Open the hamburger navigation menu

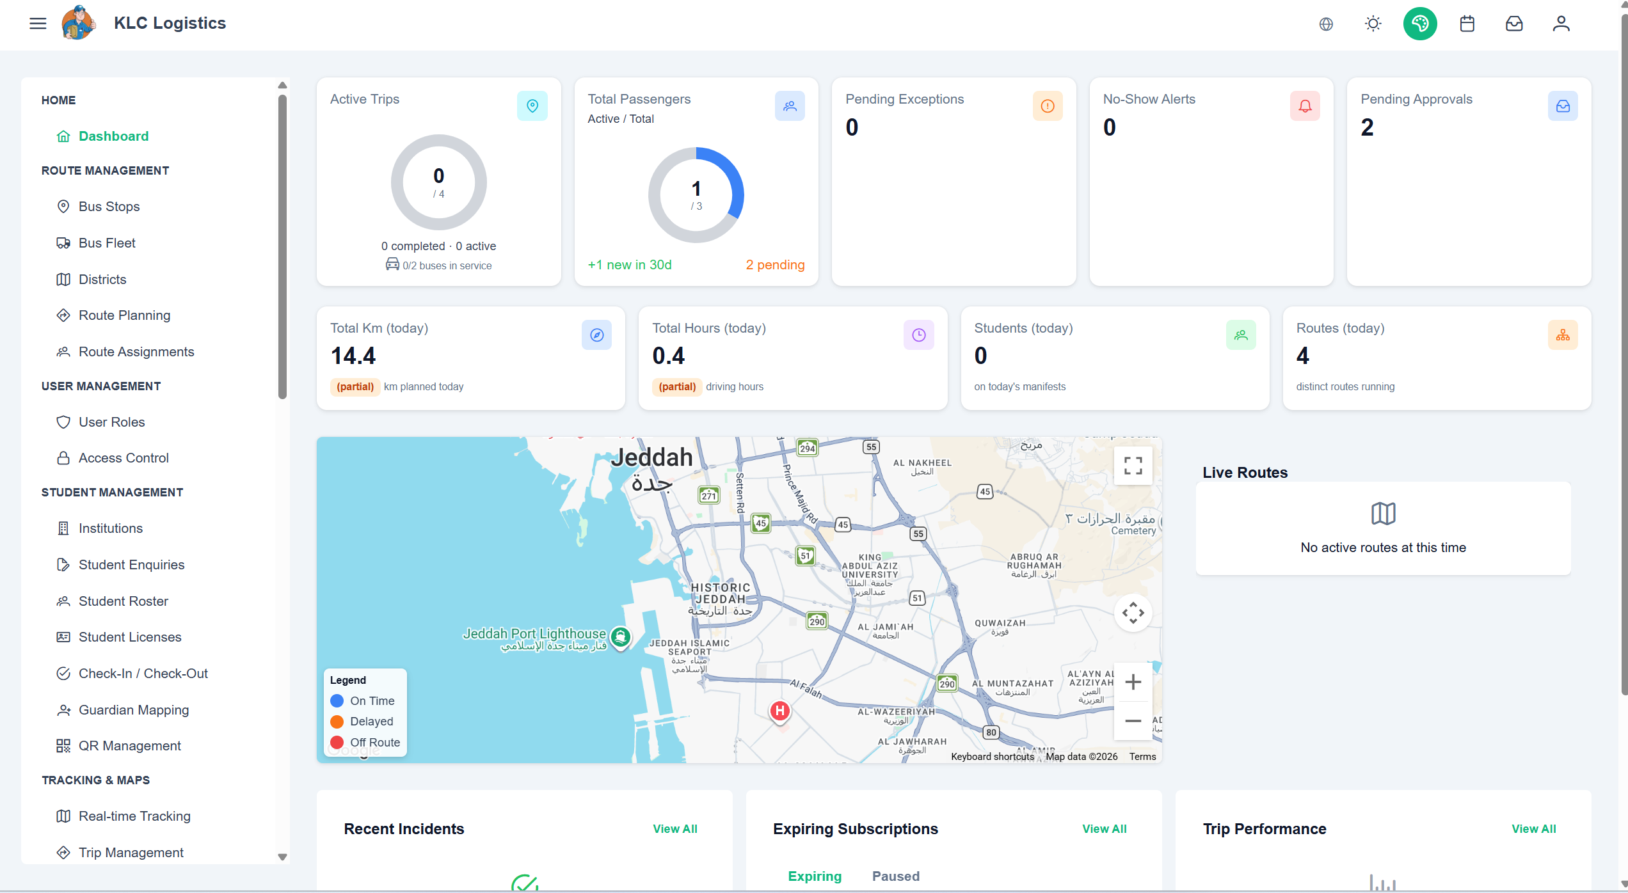click(x=38, y=24)
